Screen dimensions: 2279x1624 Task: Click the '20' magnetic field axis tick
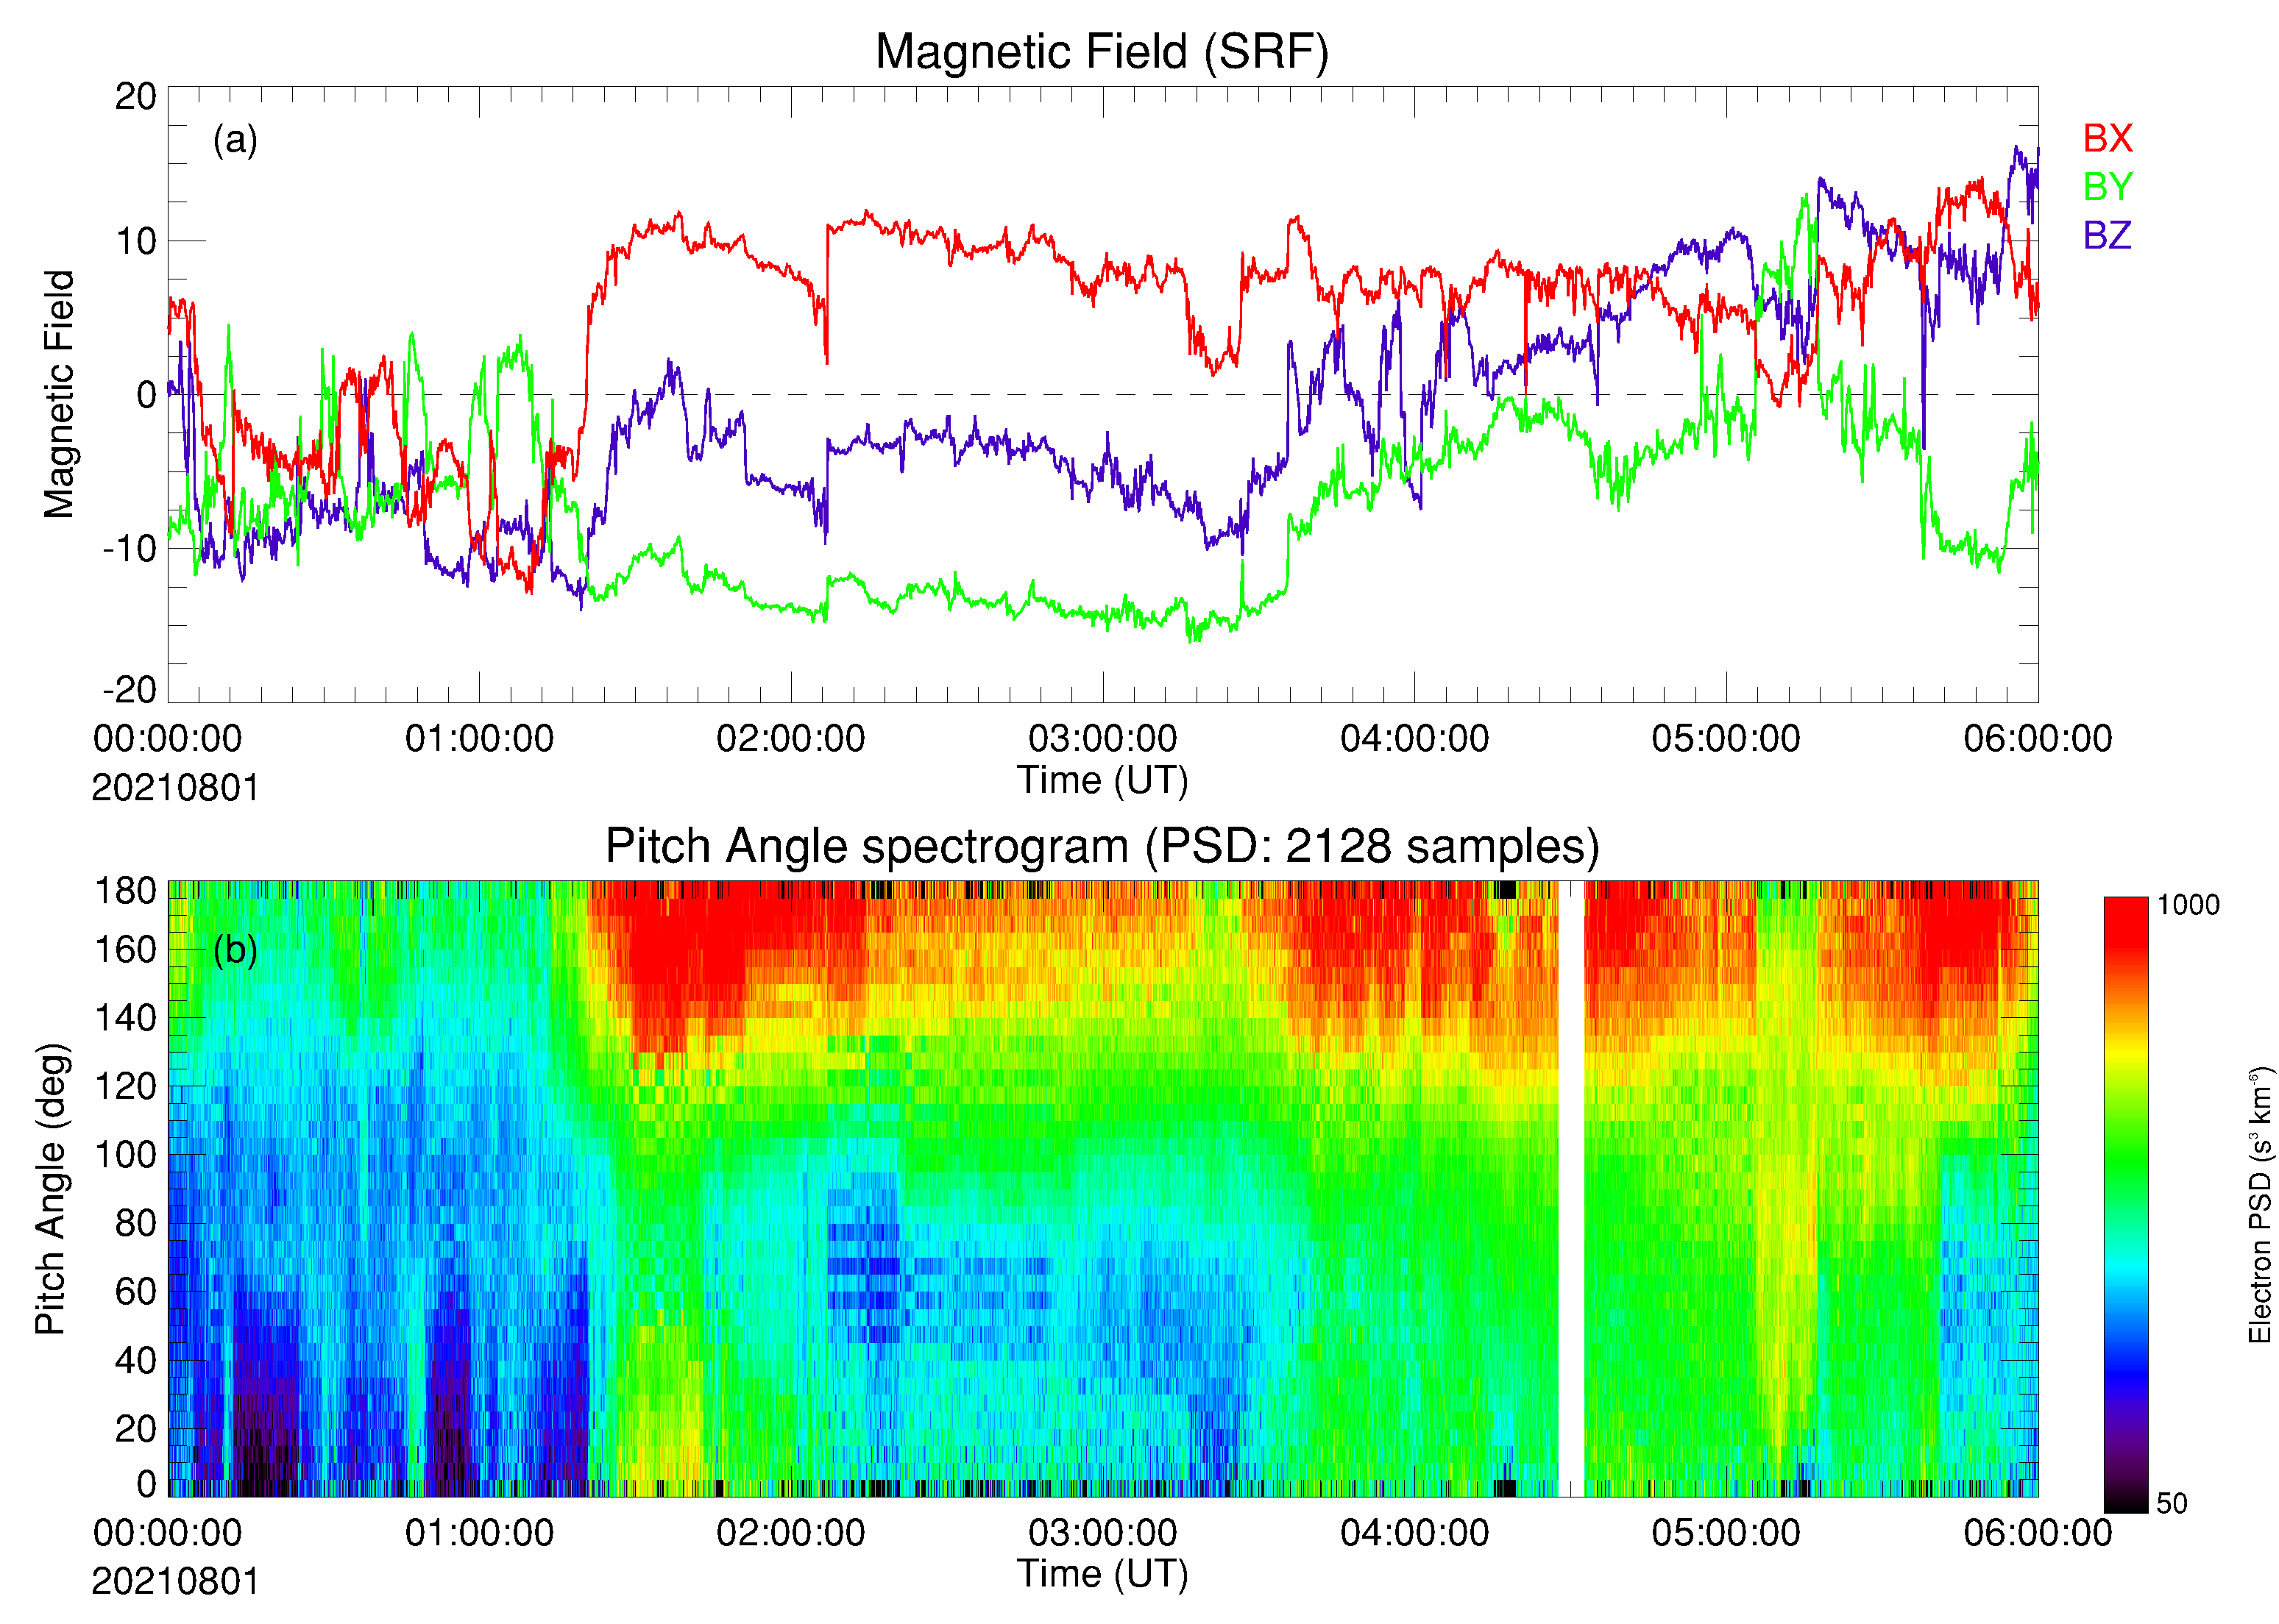pos(136,97)
